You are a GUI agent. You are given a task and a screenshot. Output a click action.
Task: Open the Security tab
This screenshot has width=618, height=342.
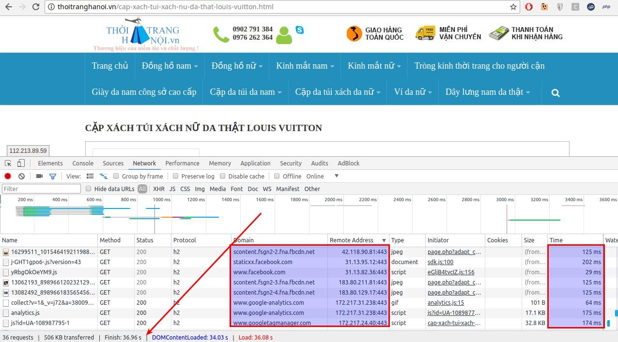pyautogui.click(x=291, y=164)
